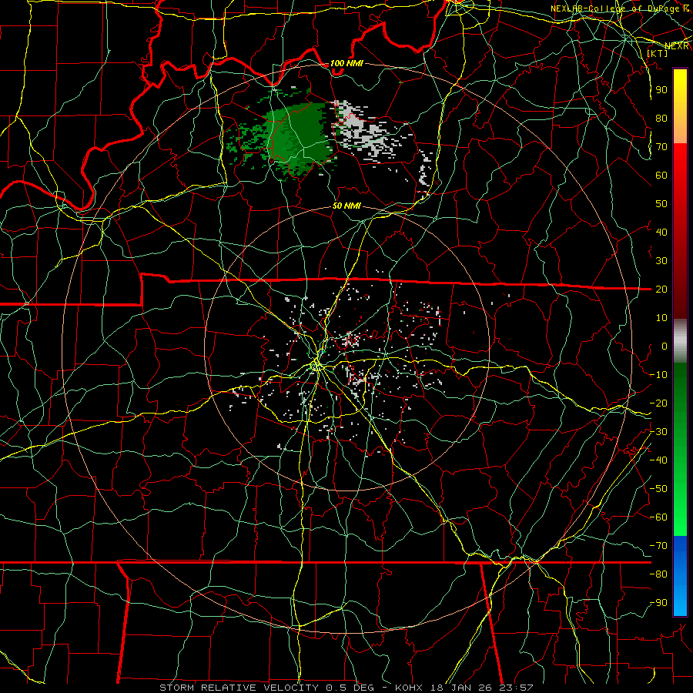Click the -50 knot scale label
693x693 pixels.
coord(659,489)
